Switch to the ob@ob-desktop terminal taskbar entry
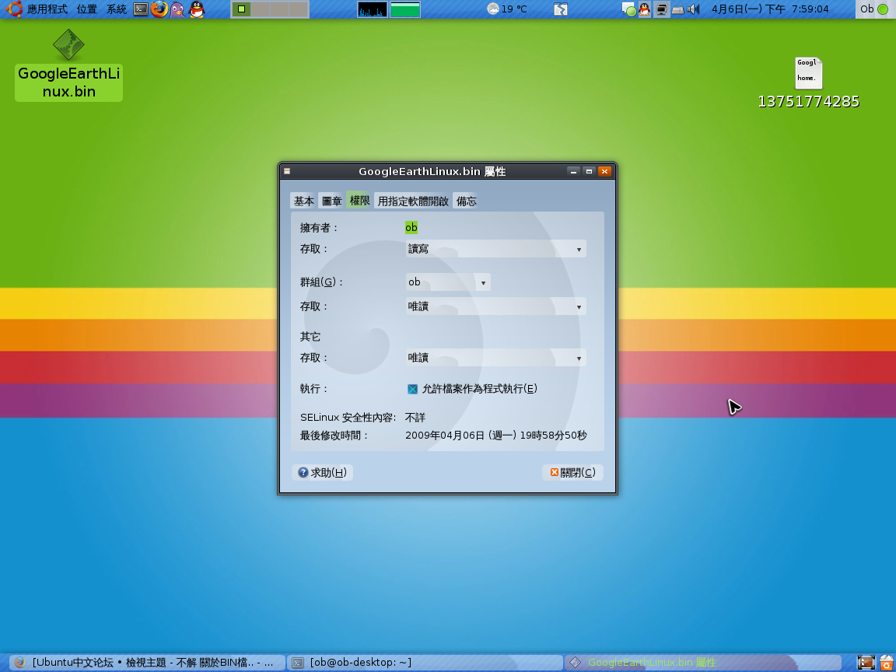This screenshot has height=672, width=896. coord(425,663)
